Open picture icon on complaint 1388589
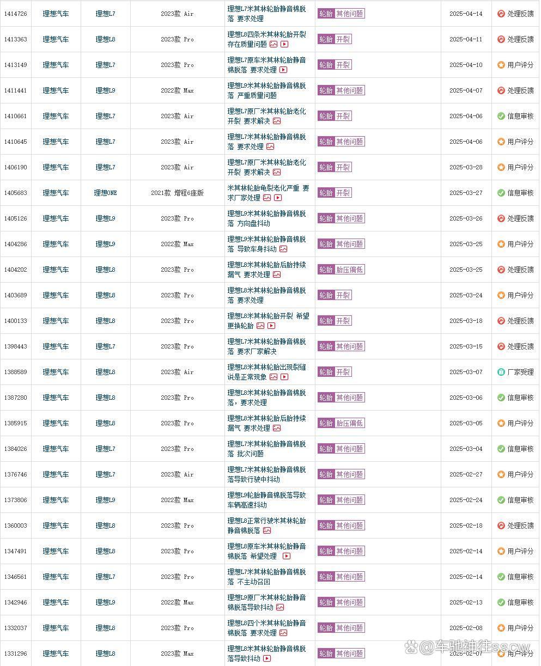Screen dimensions: 541x666 tap(273, 377)
